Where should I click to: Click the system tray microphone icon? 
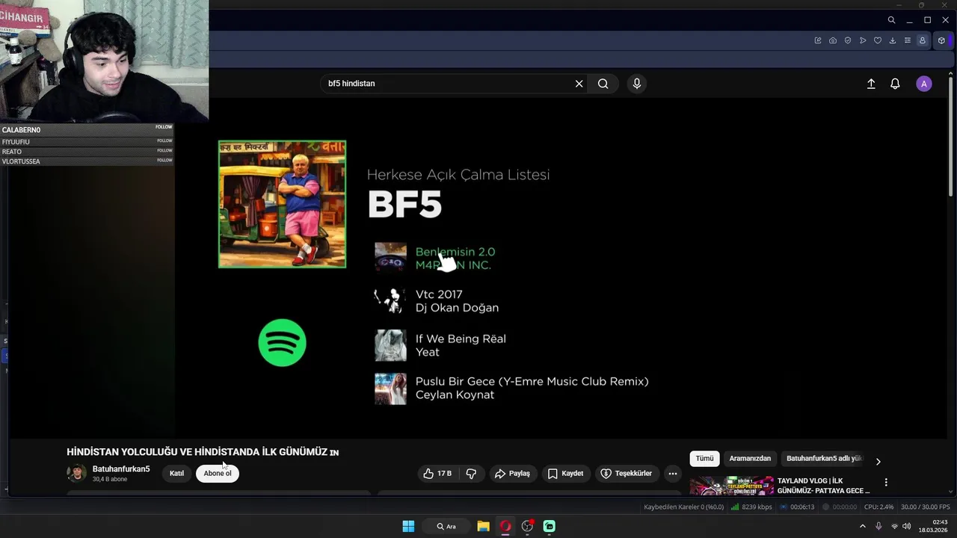(878, 526)
